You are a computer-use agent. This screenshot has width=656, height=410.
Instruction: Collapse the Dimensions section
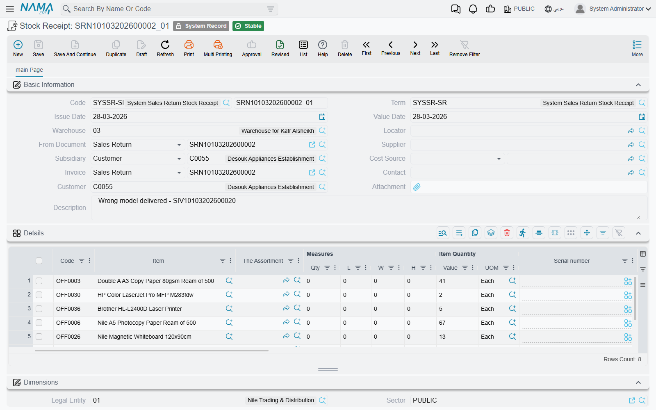tap(638, 383)
